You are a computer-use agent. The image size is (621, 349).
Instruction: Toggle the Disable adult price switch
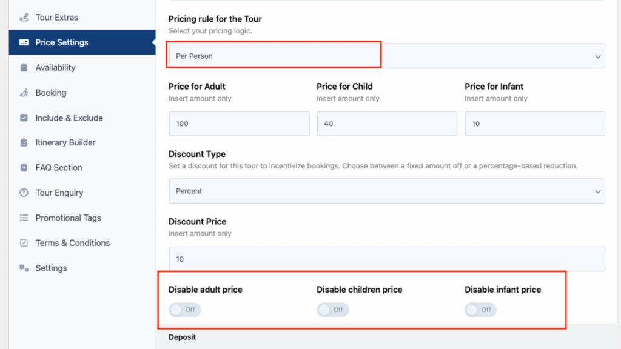[x=184, y=310]
